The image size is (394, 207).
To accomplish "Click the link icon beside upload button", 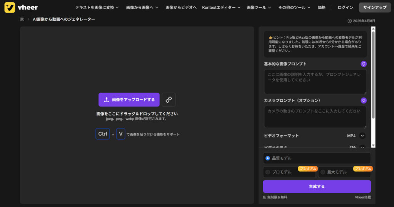I will 169,99.
